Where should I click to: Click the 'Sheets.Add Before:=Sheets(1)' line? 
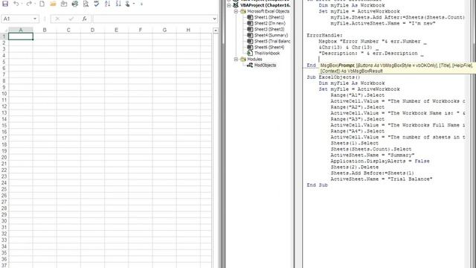point(372,173)
